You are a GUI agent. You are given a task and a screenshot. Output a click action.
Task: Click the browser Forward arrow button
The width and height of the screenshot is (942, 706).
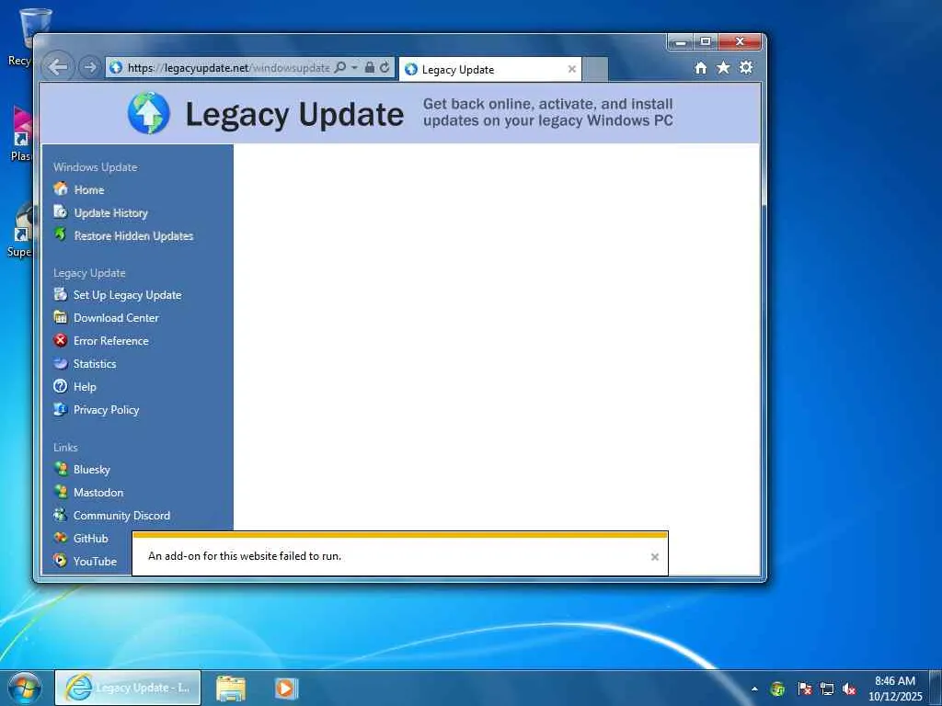click(x=89, y=67)
